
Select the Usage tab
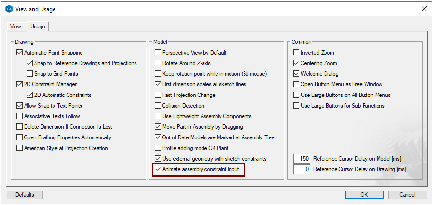[x=38, y=27]
